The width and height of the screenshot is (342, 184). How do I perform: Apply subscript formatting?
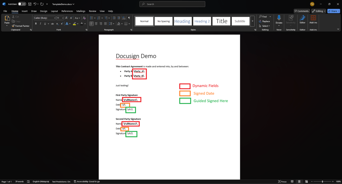click(57, 24)
